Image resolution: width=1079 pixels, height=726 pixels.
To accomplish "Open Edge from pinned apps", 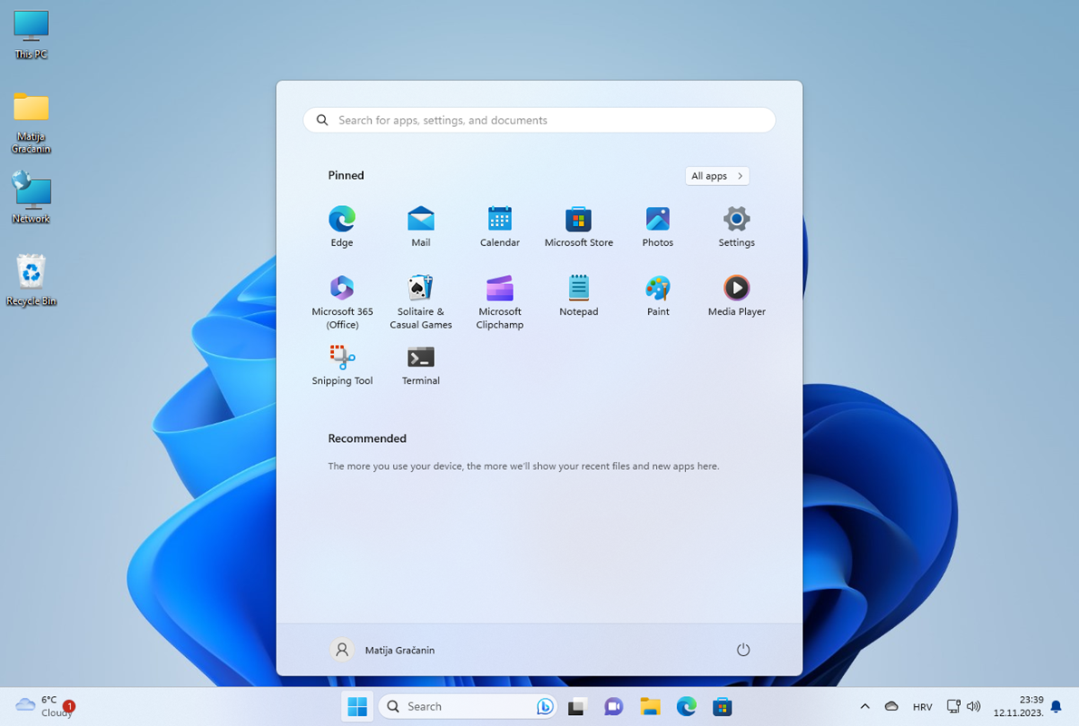I will pos(341,226).
